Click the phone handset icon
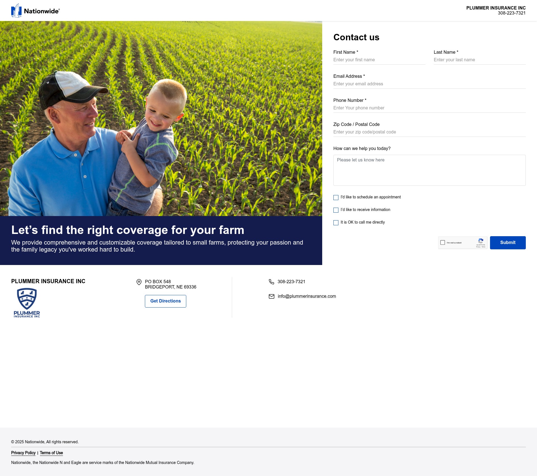Viewport: 537px width, 476px height. click(271, 282)
